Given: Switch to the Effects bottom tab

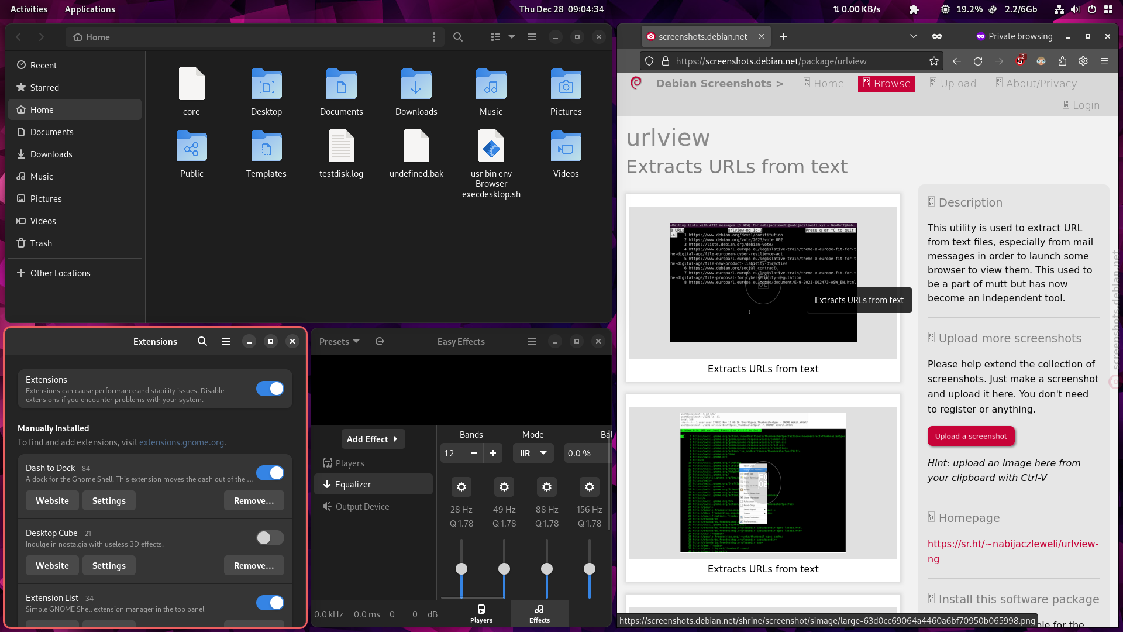Looking at the screenshot, I should (539, 614).
